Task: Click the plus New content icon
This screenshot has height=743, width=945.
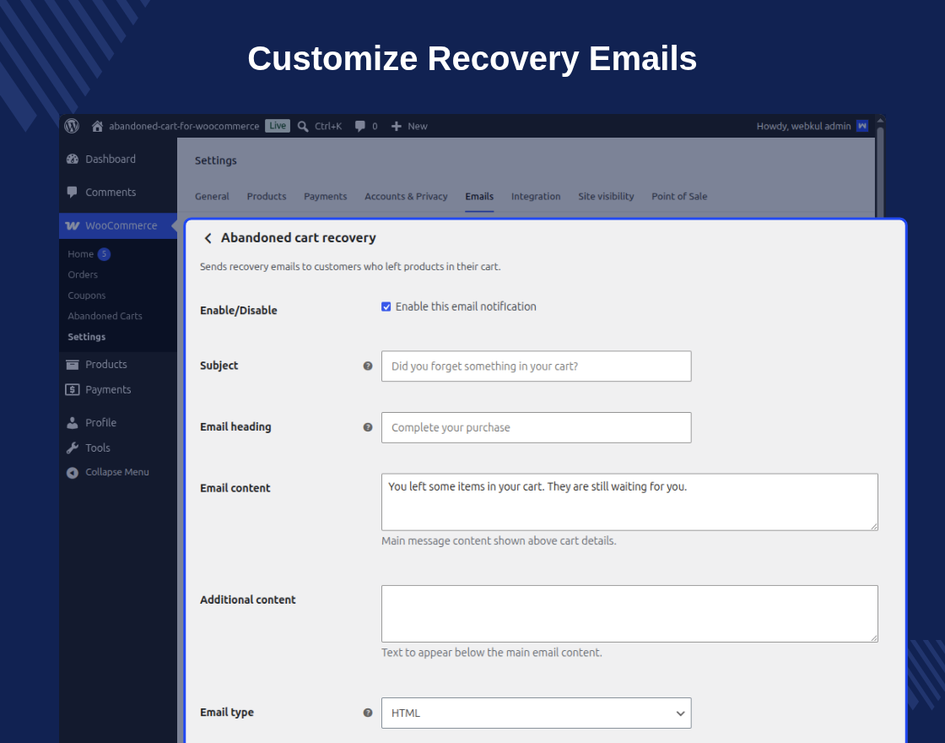Action: pyautogui.click(x=396, y=126)
